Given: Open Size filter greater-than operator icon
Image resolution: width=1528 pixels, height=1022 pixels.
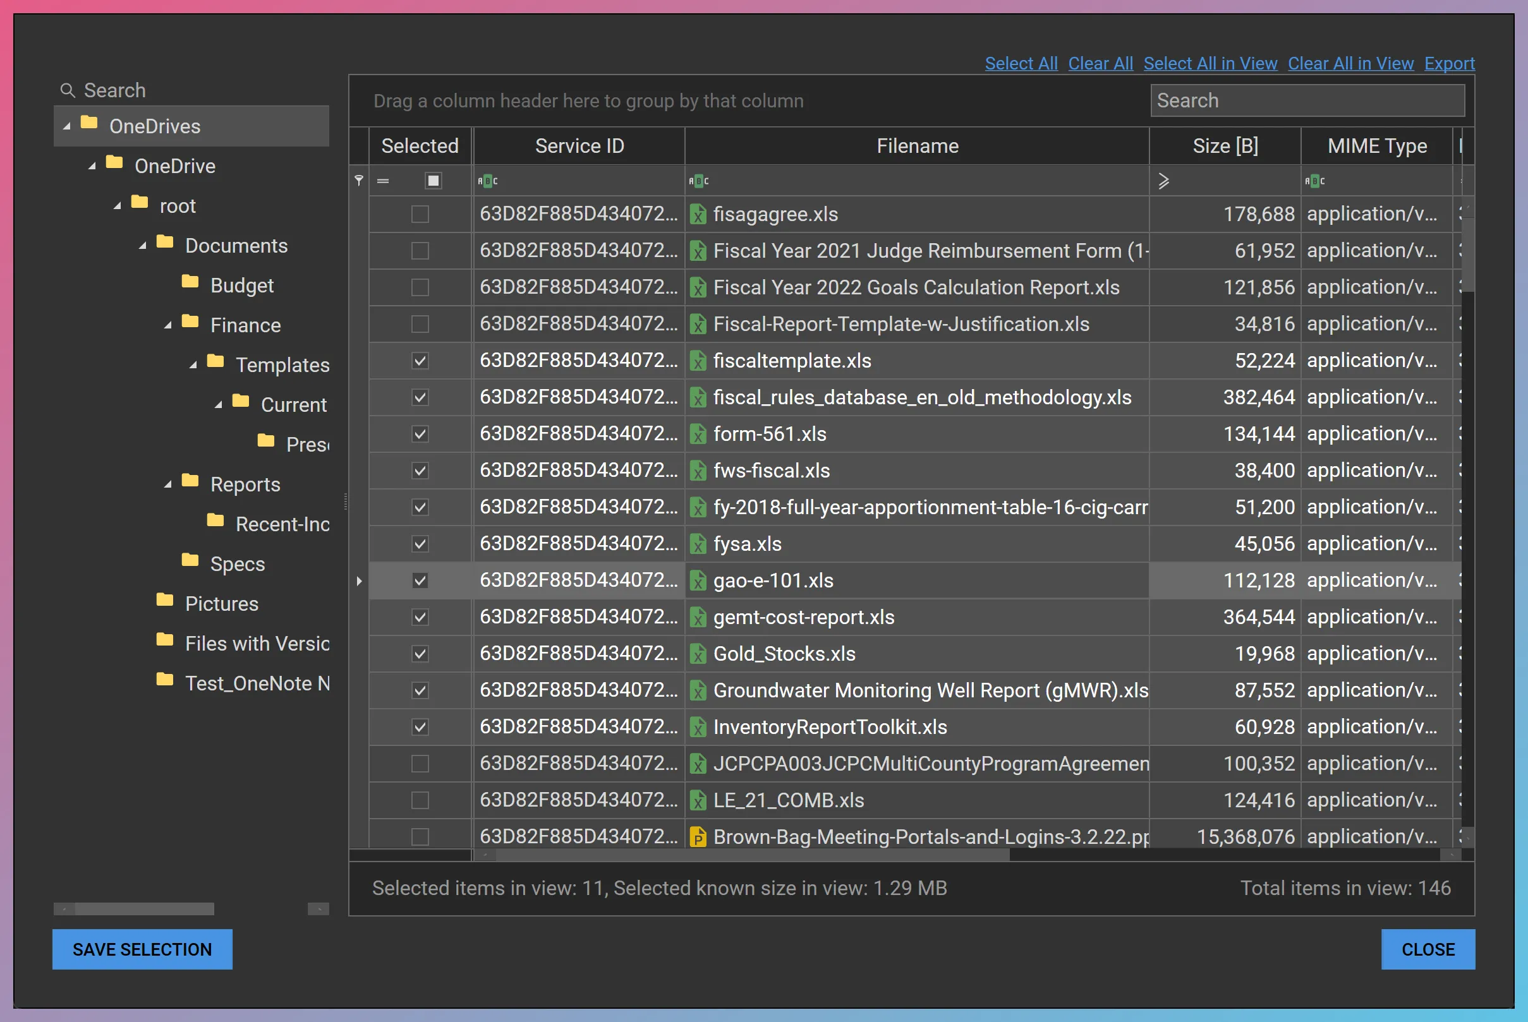Looking at the screenshot, I should tap(1163, 181).
